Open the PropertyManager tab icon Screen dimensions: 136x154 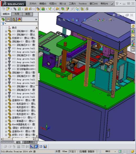8,20
